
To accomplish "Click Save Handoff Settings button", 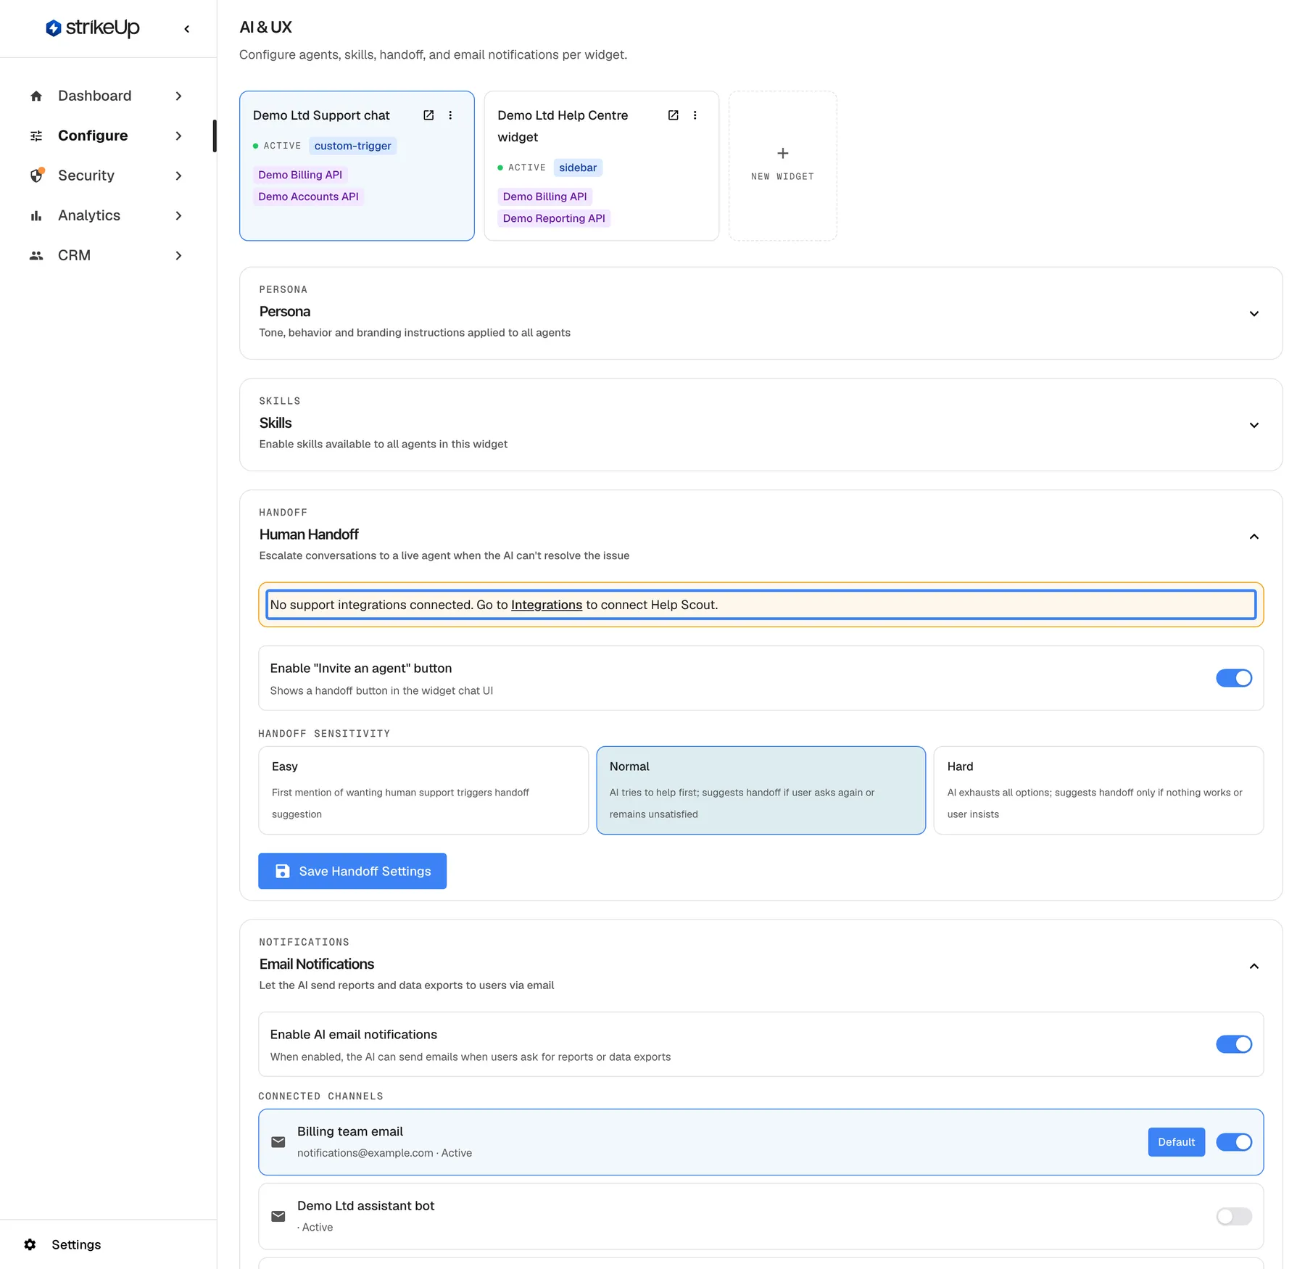I will coord(352,871).
